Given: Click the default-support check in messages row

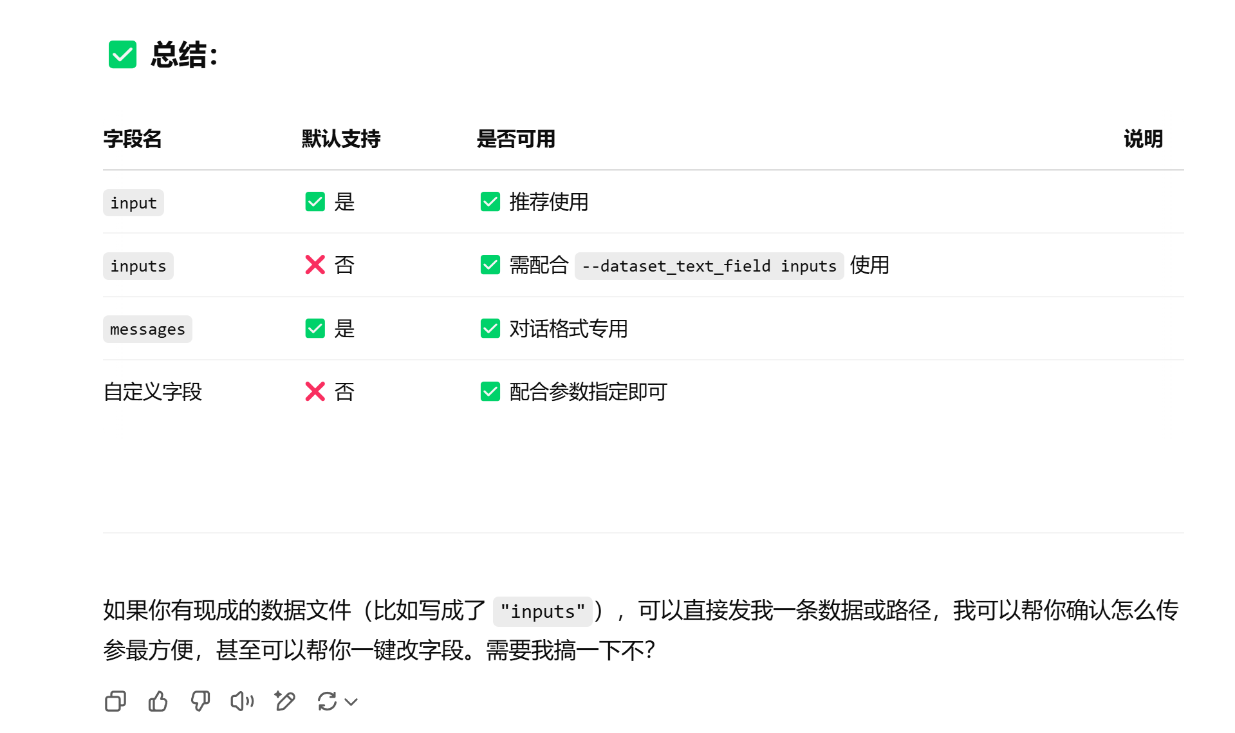Looking at the screenshot, I should click(315, 328).
